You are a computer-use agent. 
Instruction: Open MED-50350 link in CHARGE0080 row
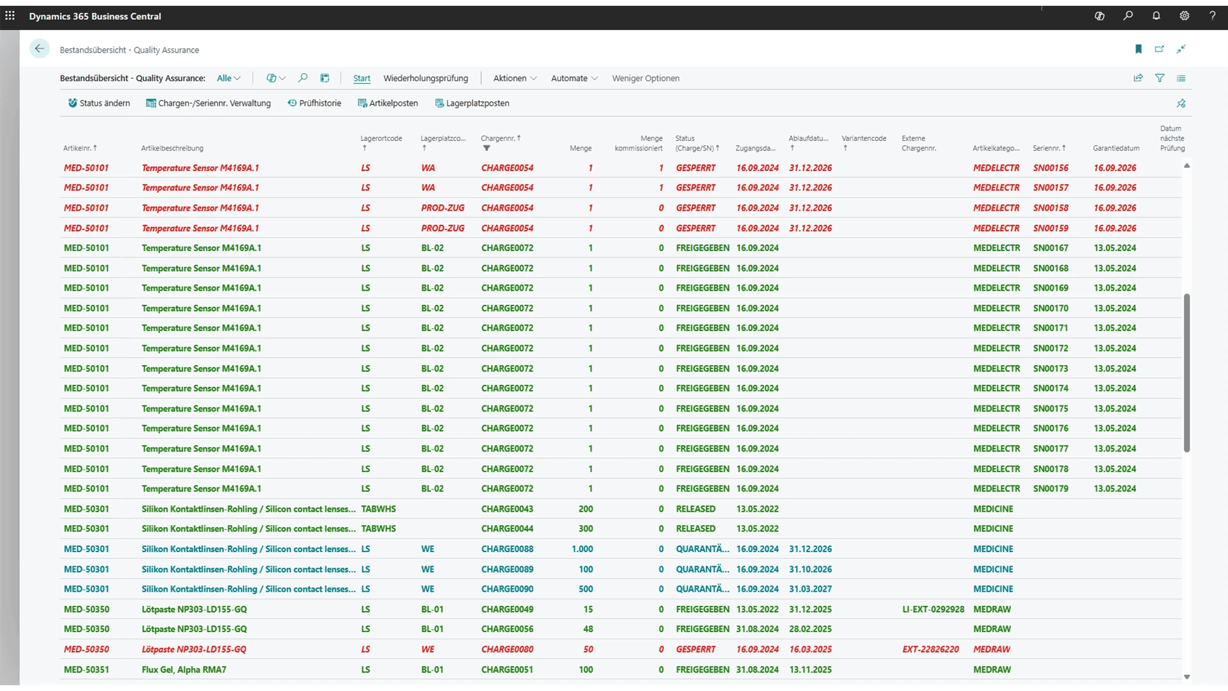point(86,649)
